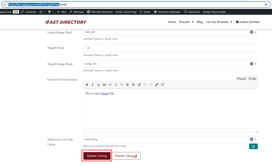
Task: Insert a blockquote in the textarea
Action: tap(104, 85)
